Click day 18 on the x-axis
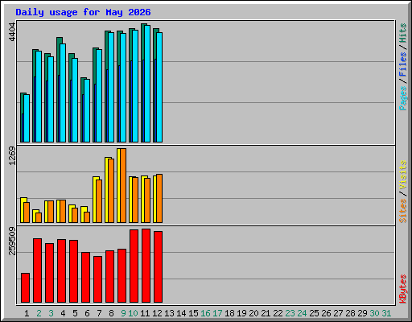The image size is (412, 322). point(229,313)
